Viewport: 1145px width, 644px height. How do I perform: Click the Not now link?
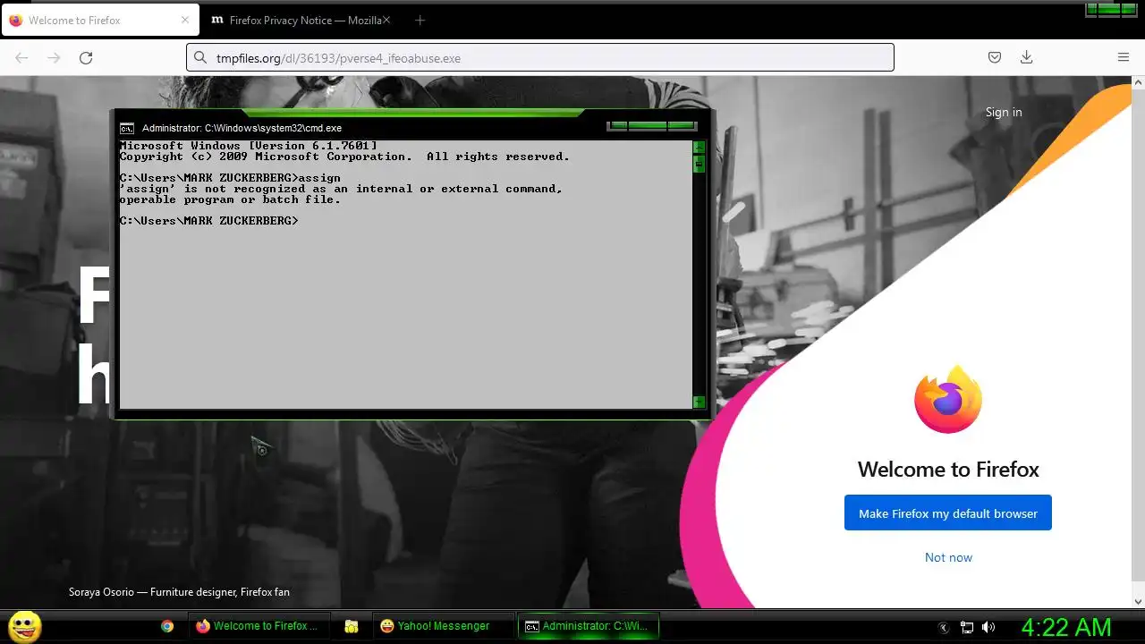click(x=948, y=557)
